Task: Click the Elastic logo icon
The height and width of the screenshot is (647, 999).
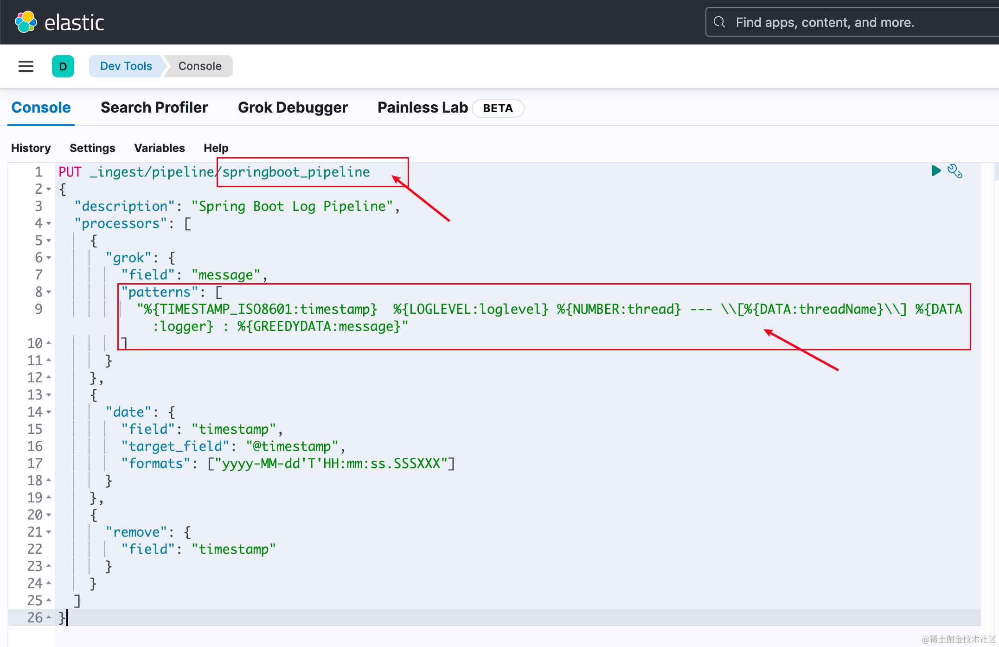Action: (26, 22)
